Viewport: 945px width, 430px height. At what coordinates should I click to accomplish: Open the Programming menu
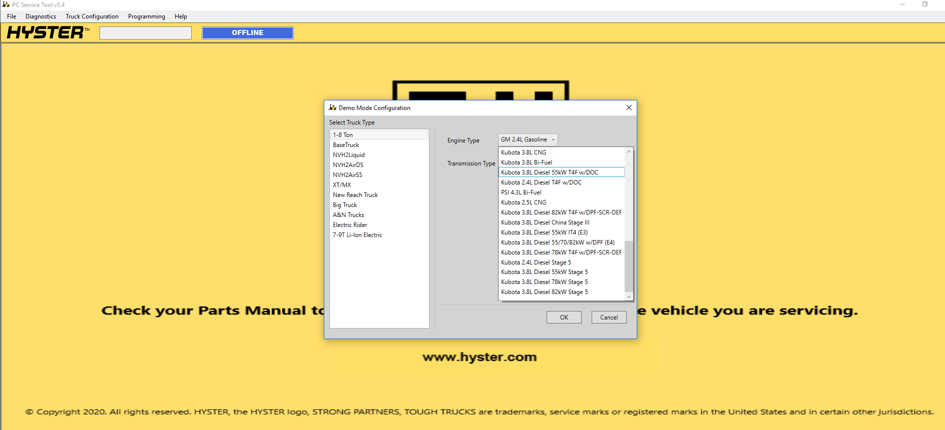(146, 16)
